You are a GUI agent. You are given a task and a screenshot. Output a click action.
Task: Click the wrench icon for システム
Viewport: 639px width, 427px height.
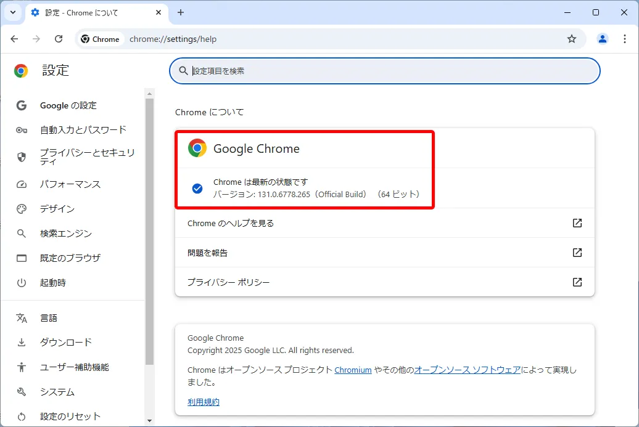click(x=22, y=392)
